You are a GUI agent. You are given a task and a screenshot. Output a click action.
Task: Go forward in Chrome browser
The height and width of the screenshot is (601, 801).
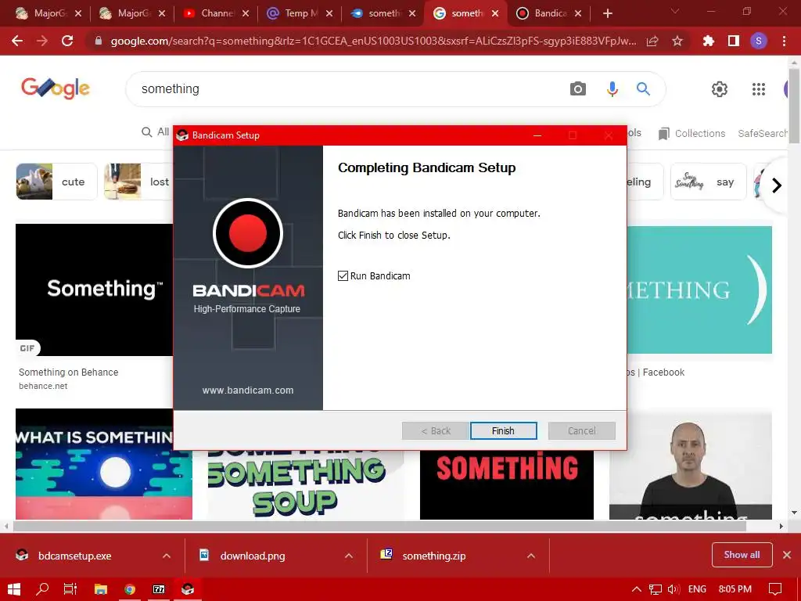pos(42,41)
